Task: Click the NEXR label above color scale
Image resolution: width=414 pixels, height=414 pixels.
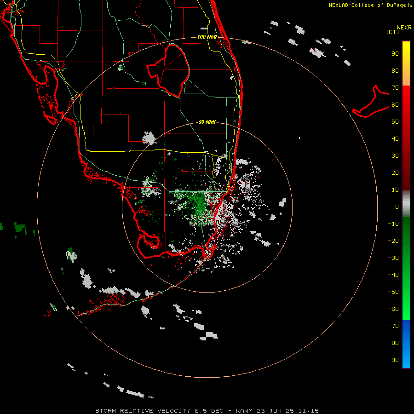Action: (404, 28)
